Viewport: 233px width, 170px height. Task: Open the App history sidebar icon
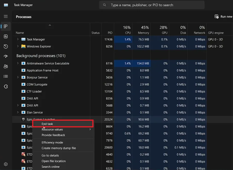pyautogui.click(x=6, y=46)
